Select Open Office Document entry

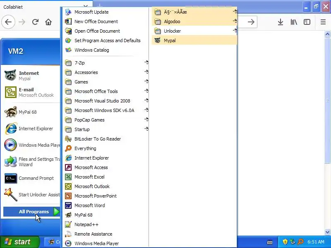click(106, 31)
